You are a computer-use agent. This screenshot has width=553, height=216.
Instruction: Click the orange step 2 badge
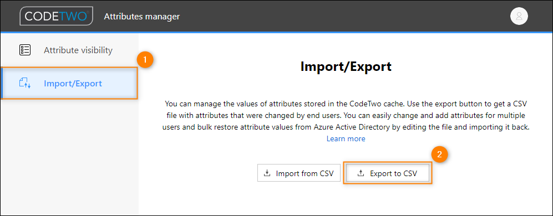click(x=439, y=155)
